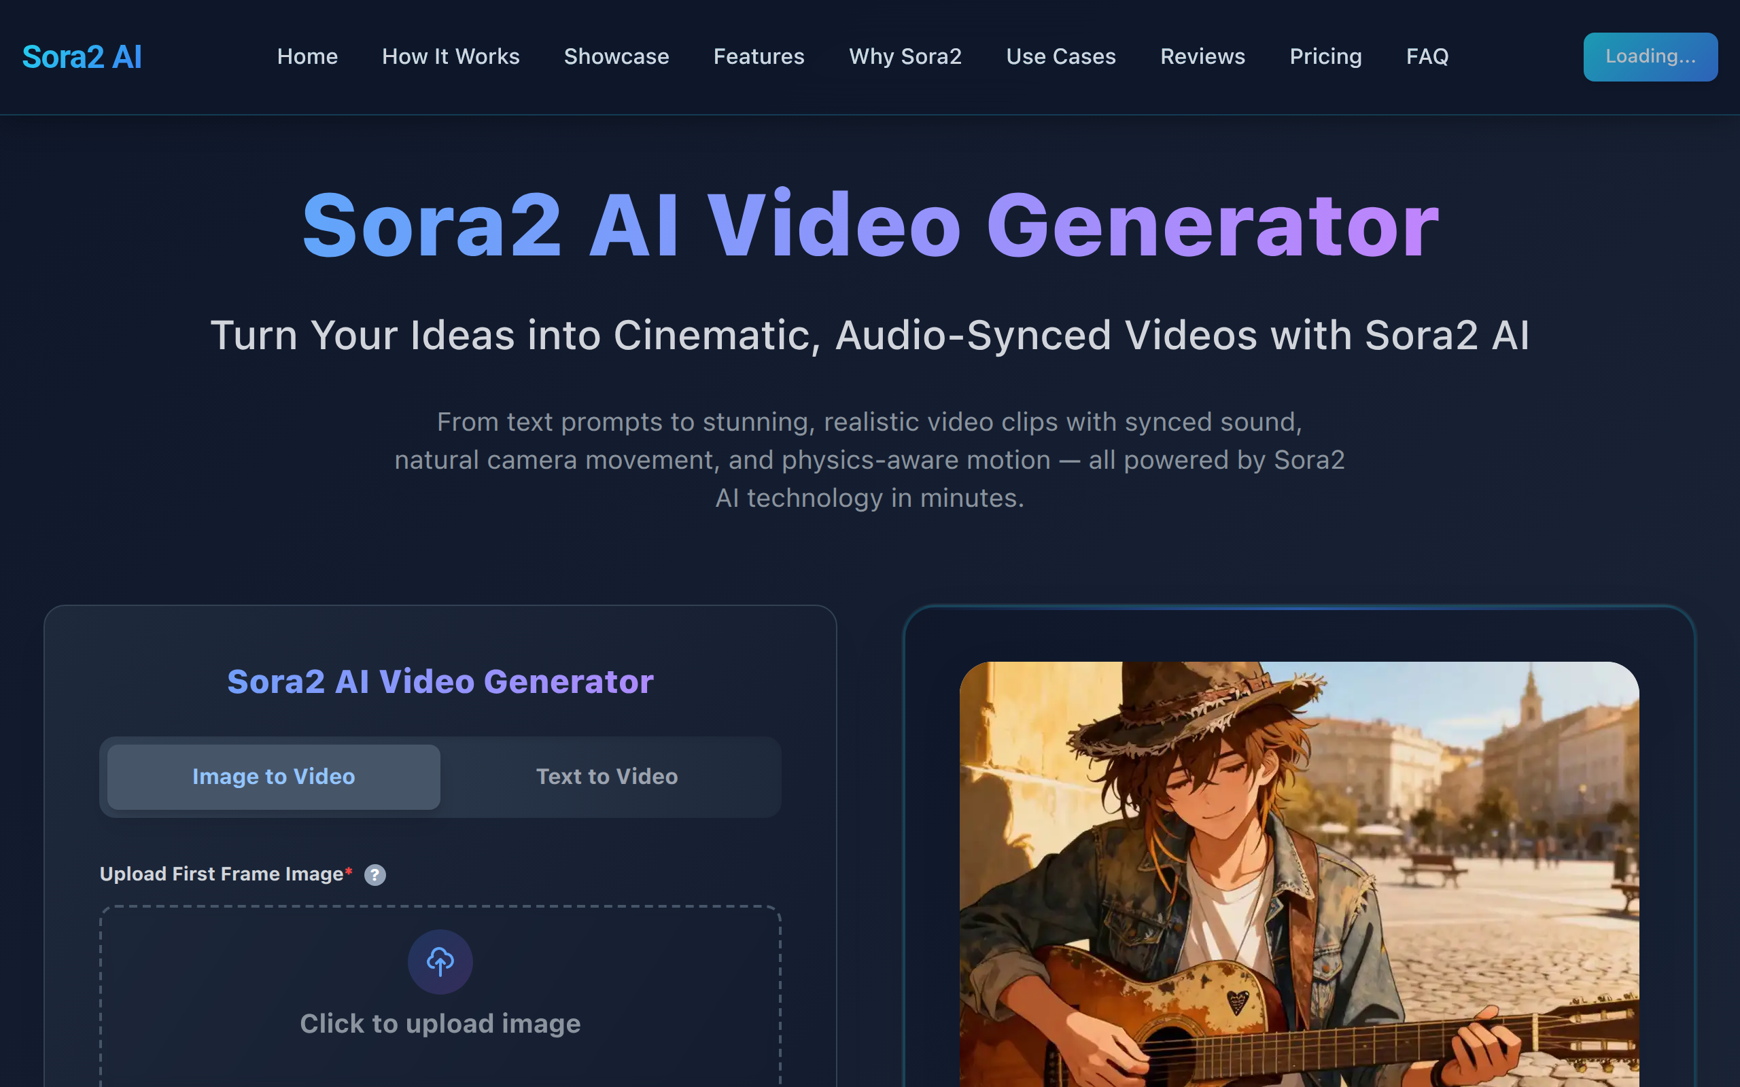Click the Sora2 AI logo
Viewport: 1740px width, 1087px height.
82,57
